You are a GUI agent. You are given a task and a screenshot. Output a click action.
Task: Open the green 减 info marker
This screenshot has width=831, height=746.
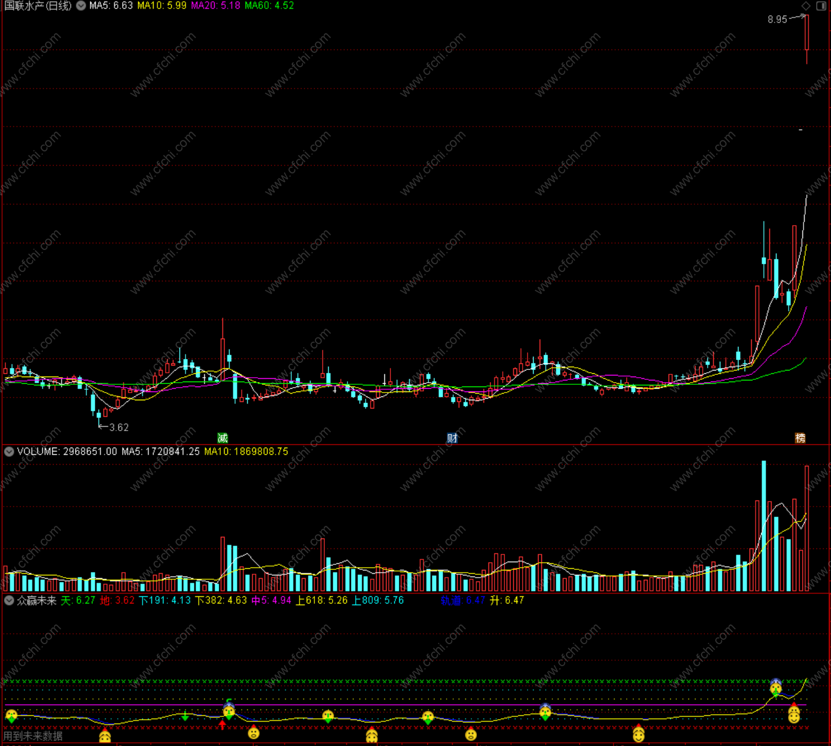click(222, 438)
